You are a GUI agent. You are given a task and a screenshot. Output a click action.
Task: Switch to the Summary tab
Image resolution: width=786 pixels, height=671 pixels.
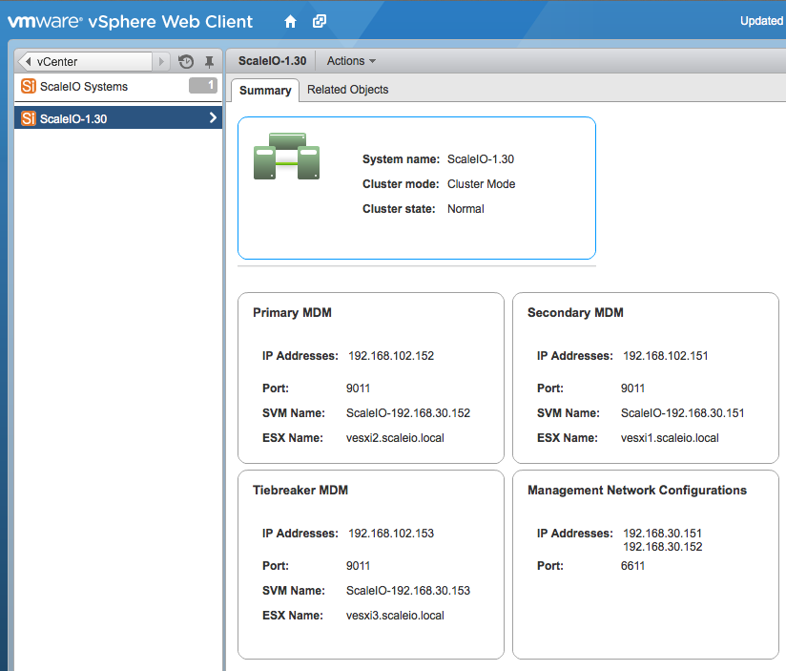(265, 91)
